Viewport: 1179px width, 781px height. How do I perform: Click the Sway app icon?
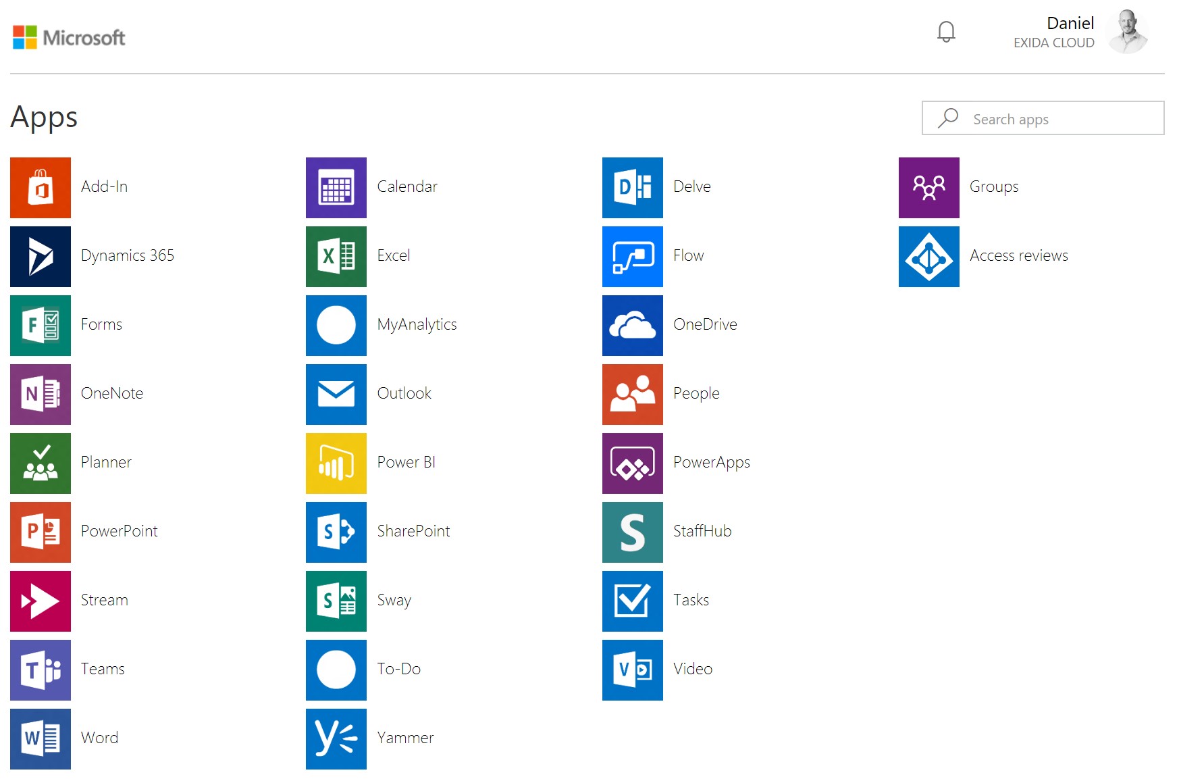click(x=336, y=601)
